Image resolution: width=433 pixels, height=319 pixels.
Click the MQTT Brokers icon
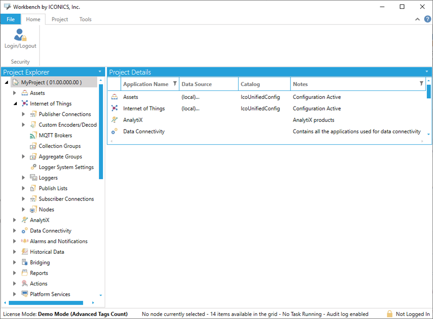(x=33, y=135)
